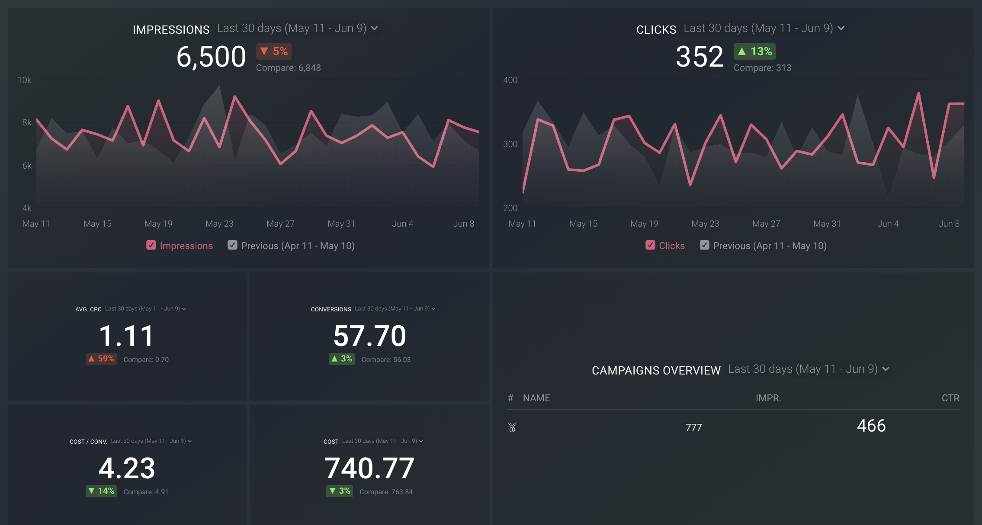Image resolution: width=982 pixels, height=525 pixels.
Task: Click the COST widget title
Action: (331, 442)
